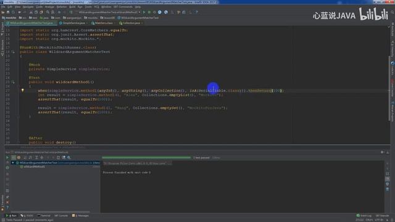
Task: Open SBT Console tool window
Action: pyautogui.click(x=61, y=216)
